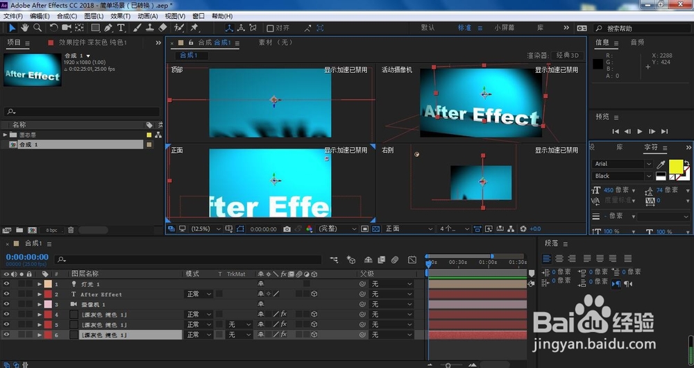Select the Rotation tool
Screen dimensions: 694x368
click(53, 28)
